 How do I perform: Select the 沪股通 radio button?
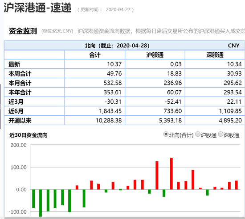198,135
